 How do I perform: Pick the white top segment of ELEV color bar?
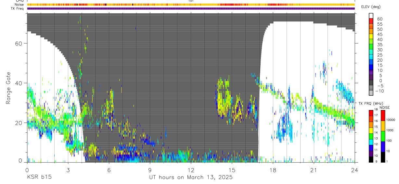pos(371,16)
